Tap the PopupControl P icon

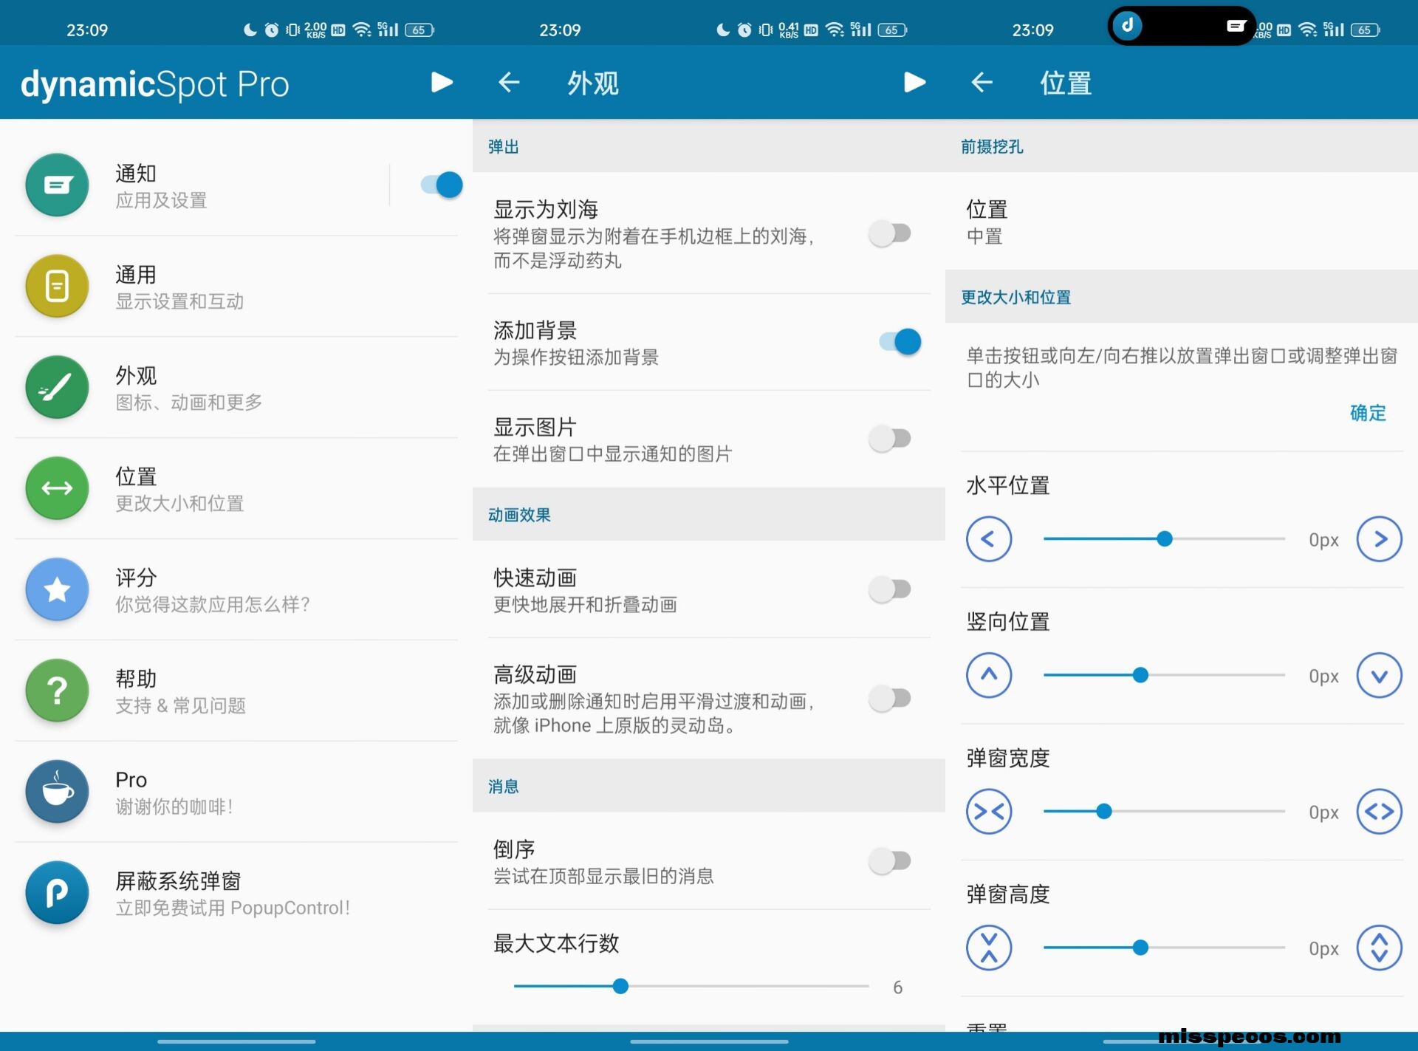click(57, 893)
